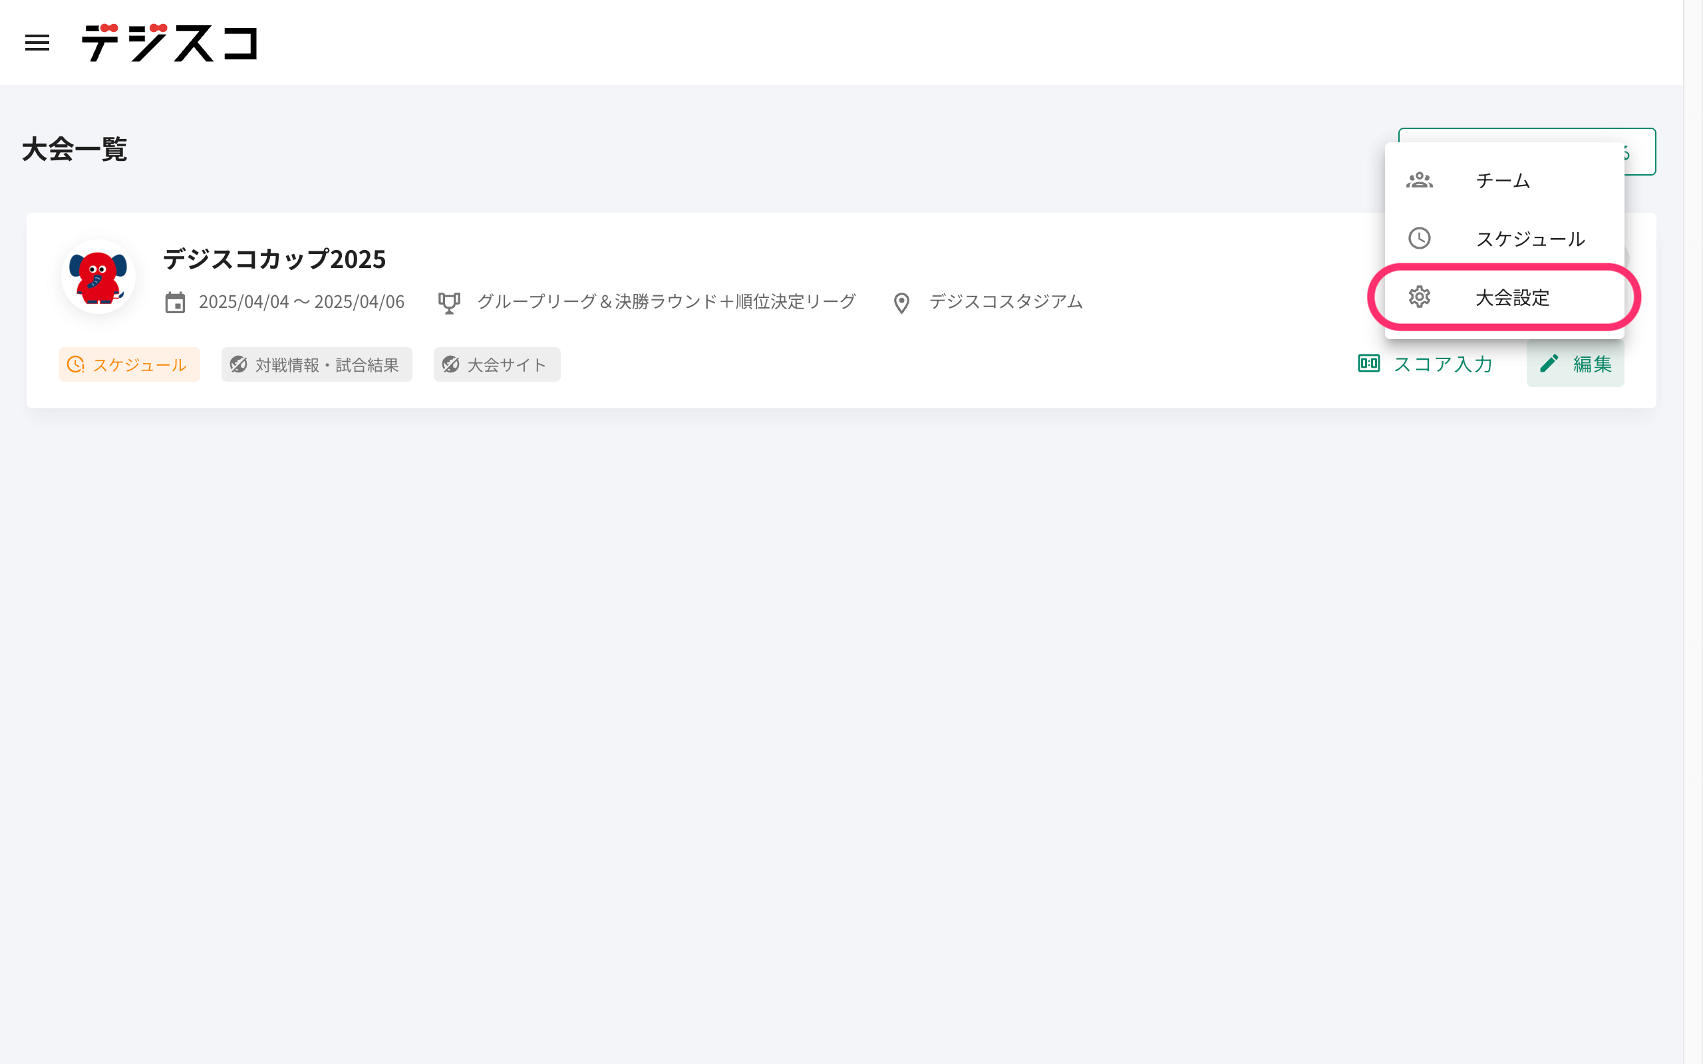The height and width of the screenshot is (1064, 1703).
Task: Select チーム from the open menu
Action: (x=1503, y=180)
